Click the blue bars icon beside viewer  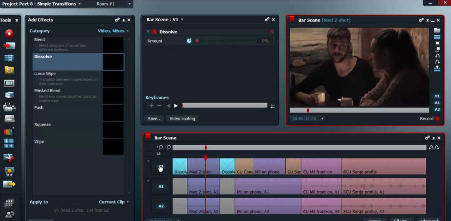(x=437, y=37)
